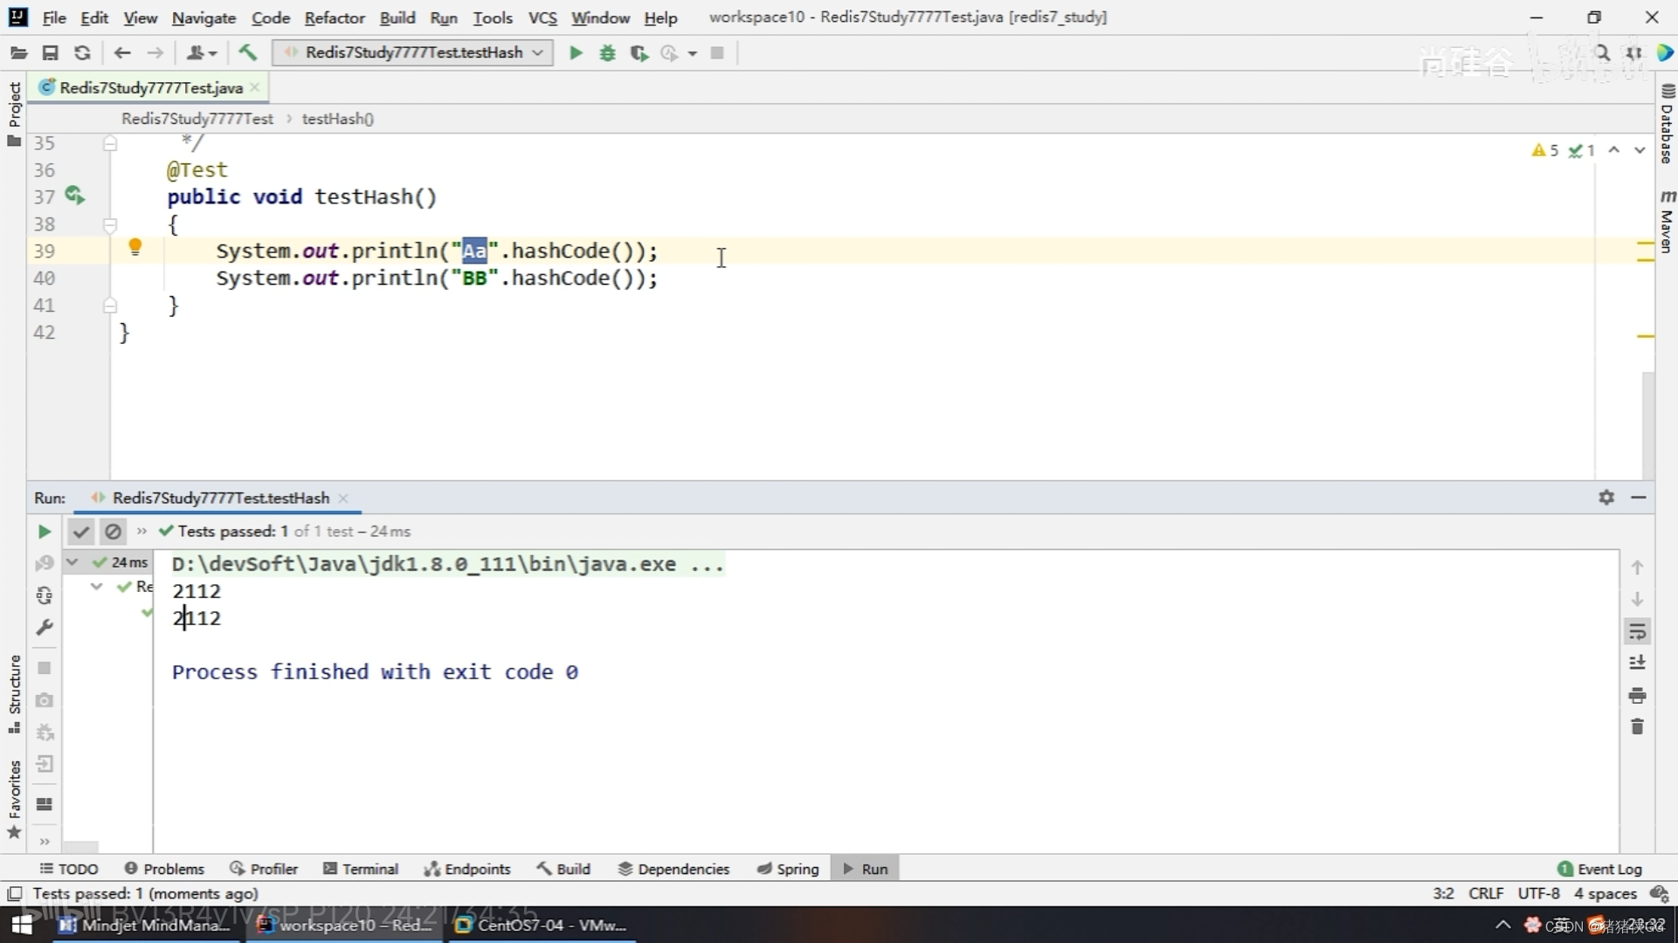Click Up the stack trace arrow
The width and height of the screenshot is (1678, 943).
click(x=1638, y=568)
